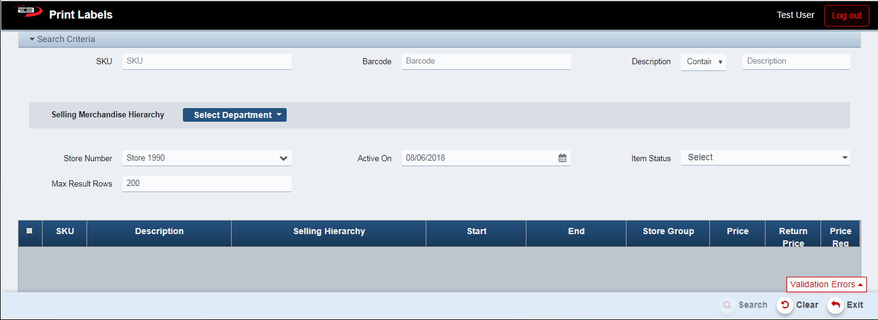Image resolution: width=878 pixels, height=320 pixels.
Task: Toggle the select-all checkbox in table header
Action: (x=30, y=231)
